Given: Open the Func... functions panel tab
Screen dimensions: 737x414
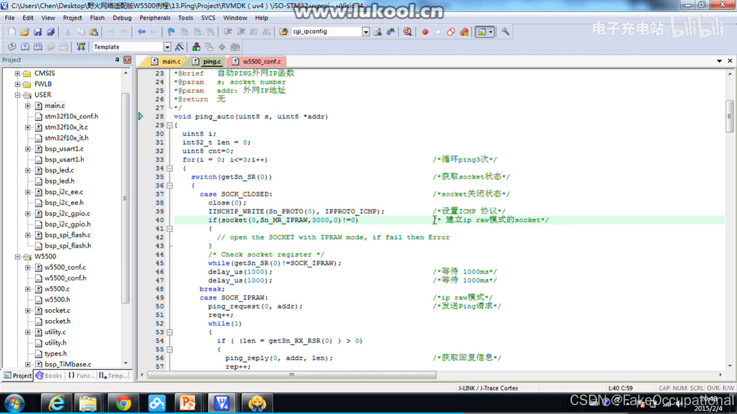Looking at the screenshot, I should click(81, 376).
